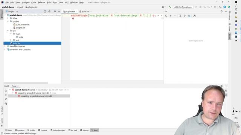
Task: Open the Services tool window
Action: [x=84, y=130]
